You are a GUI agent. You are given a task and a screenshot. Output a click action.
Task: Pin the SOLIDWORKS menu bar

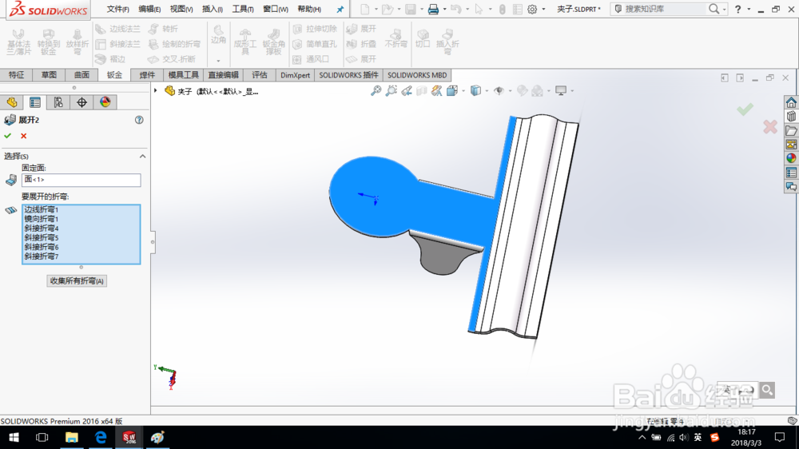[x=340, y=9]
